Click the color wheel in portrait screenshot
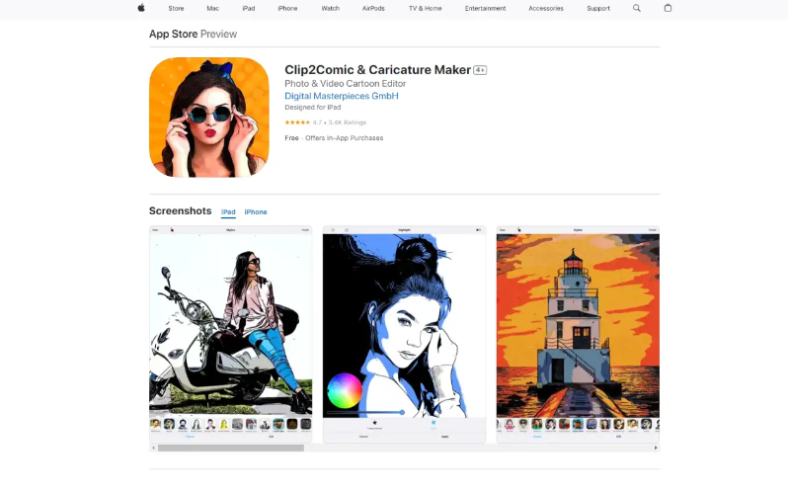This screenshot has width=788, height=492. 345,390
